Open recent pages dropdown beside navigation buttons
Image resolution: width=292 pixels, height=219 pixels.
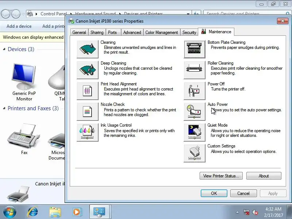tap(23, 14)
